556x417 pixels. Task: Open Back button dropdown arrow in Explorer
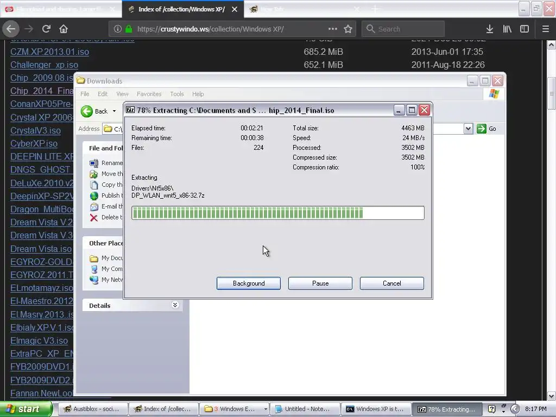click(114, 111)
